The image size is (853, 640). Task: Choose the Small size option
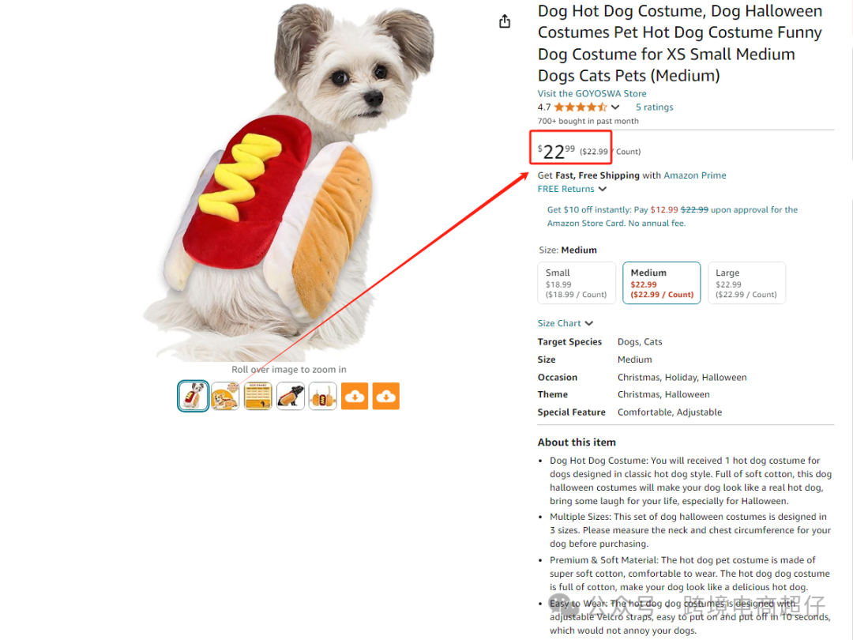577,283
